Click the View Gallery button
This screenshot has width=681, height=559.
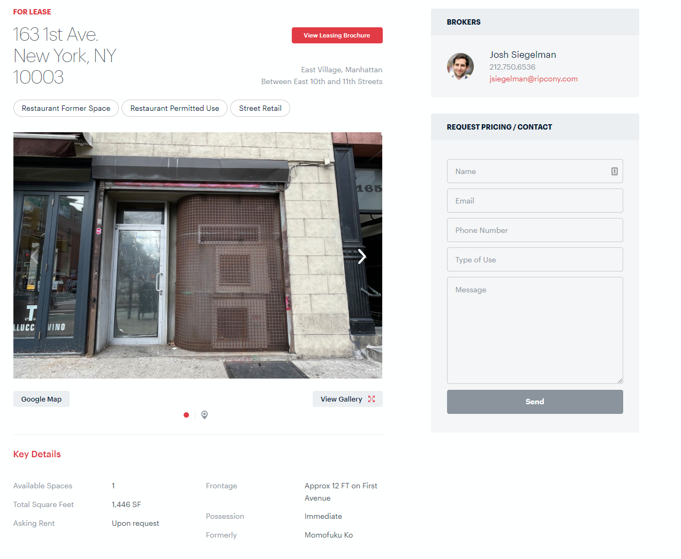[x=347, y=399]
